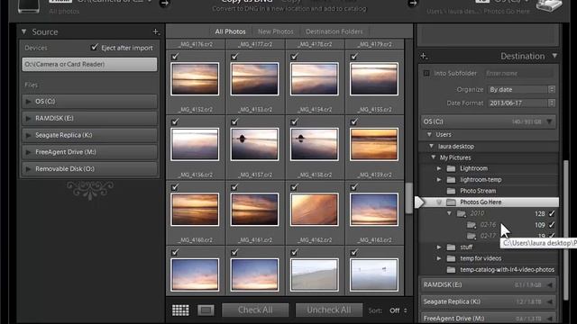Click the 2010 folder icon

tap(462, 213)
